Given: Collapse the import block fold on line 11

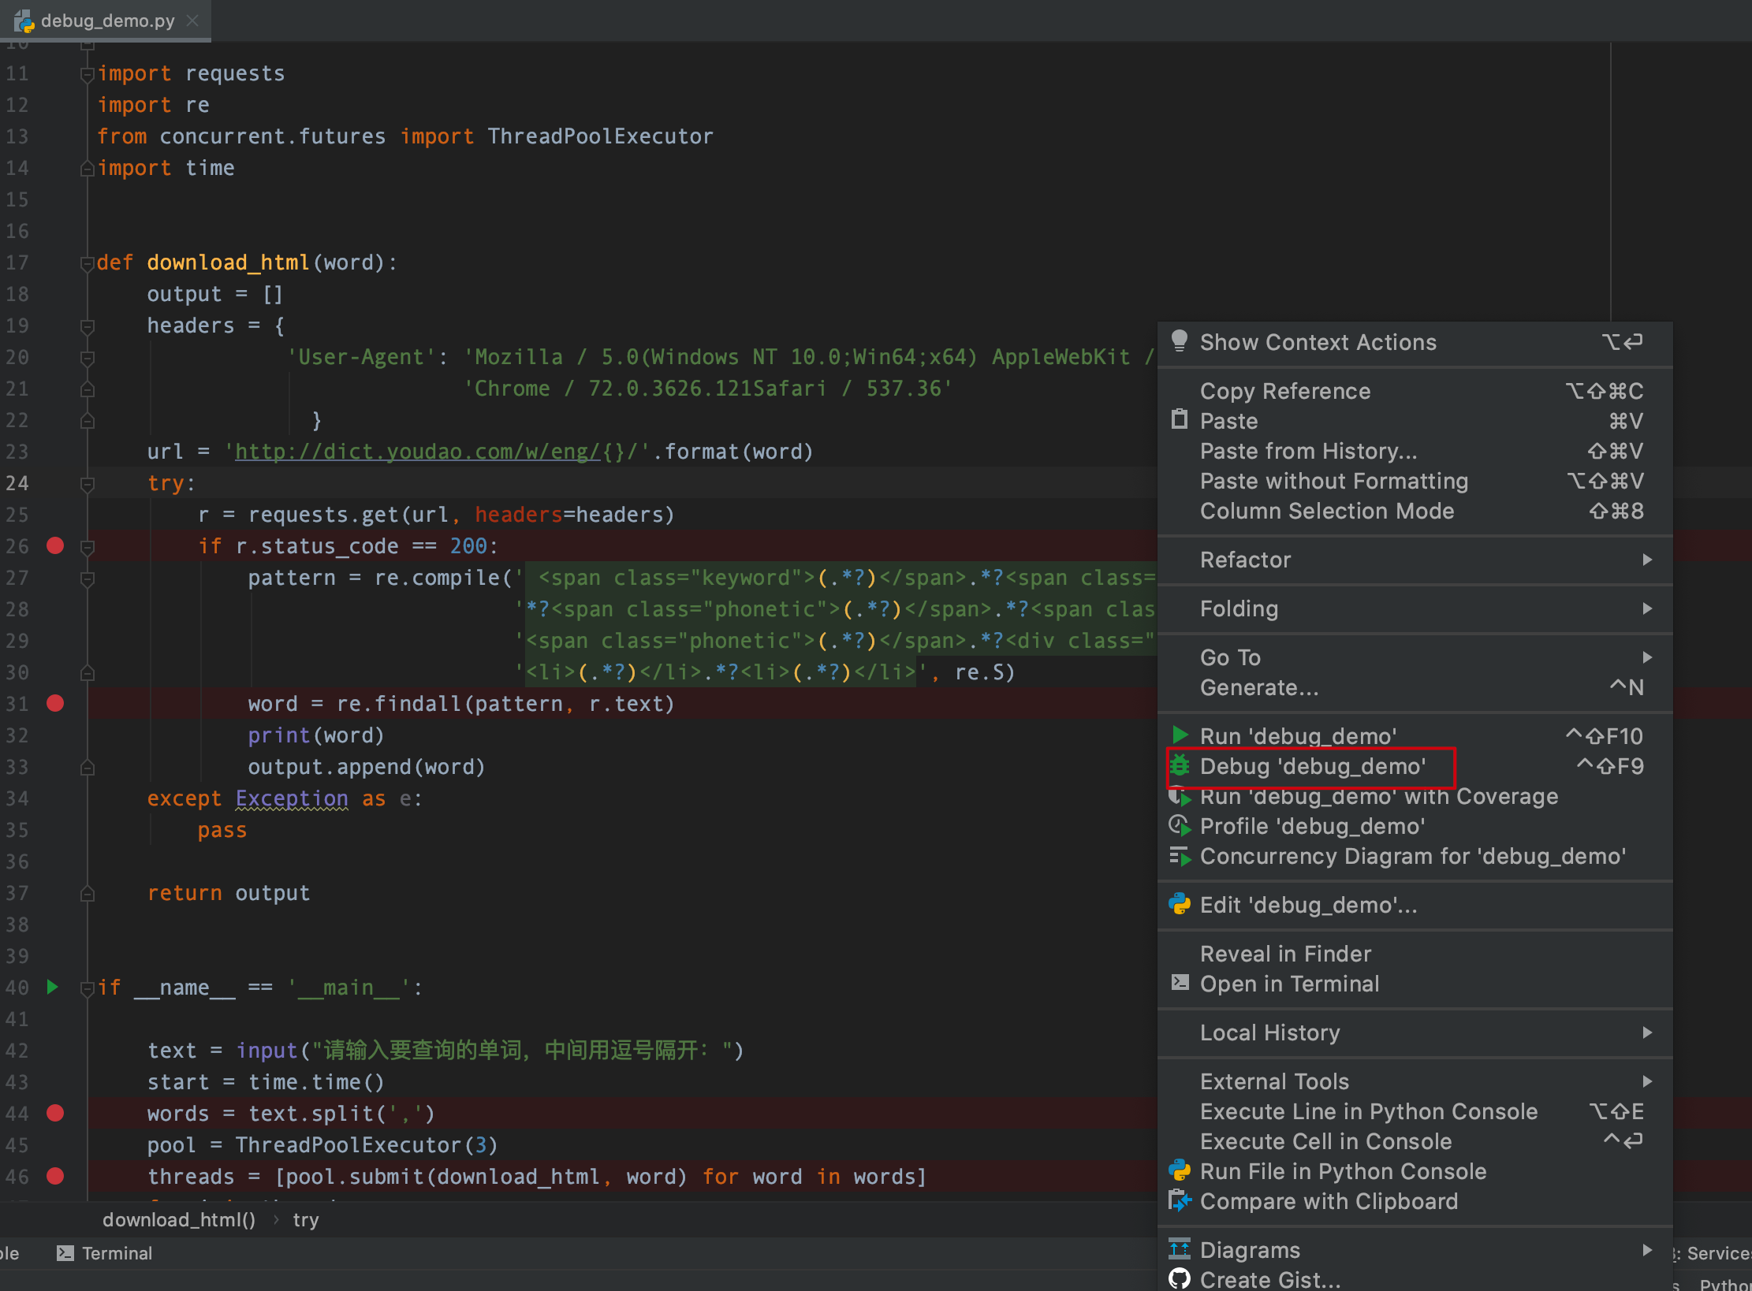Looking at the screenshot, I should [88, 74].
